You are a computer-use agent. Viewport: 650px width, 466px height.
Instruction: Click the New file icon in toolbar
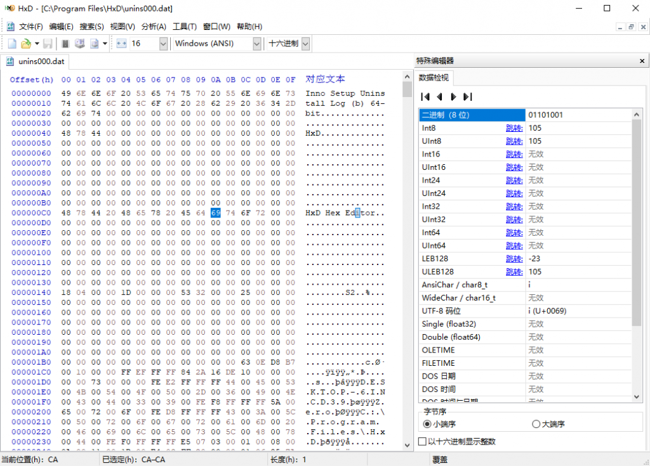click(11, 44)
